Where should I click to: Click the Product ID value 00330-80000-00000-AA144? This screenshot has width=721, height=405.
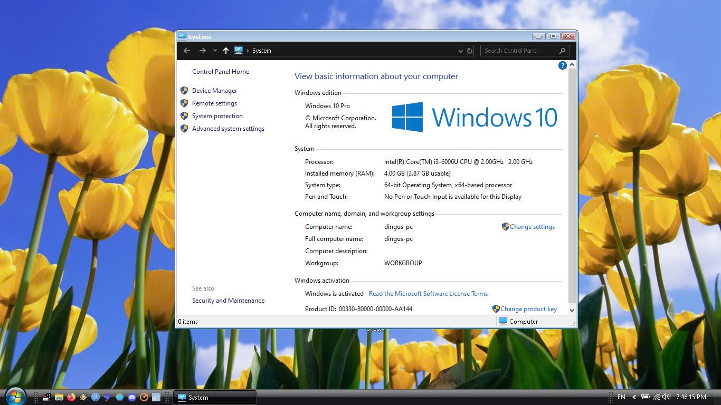375,309
